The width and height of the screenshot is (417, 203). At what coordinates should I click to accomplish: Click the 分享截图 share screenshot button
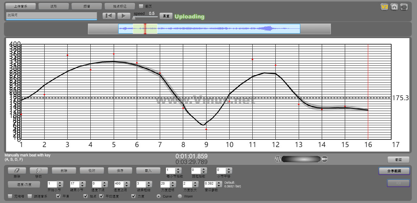coord(394,171)
